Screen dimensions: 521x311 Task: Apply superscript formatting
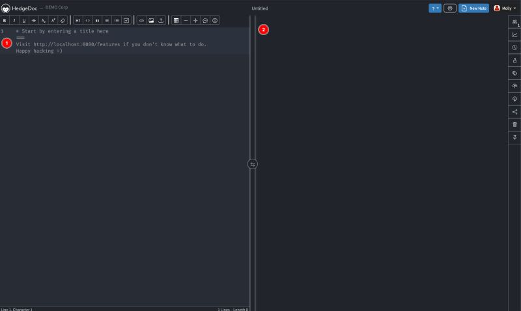pos(53,21)
